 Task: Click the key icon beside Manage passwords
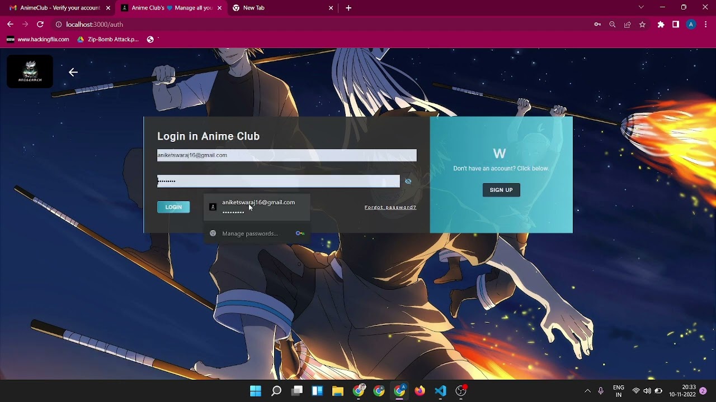click(300, 233)
